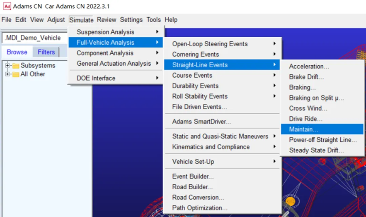Viewport: 366px width, 217px height.
Task: Open Kinematics and Compliance submenu
Action: (x=222, y=147)
